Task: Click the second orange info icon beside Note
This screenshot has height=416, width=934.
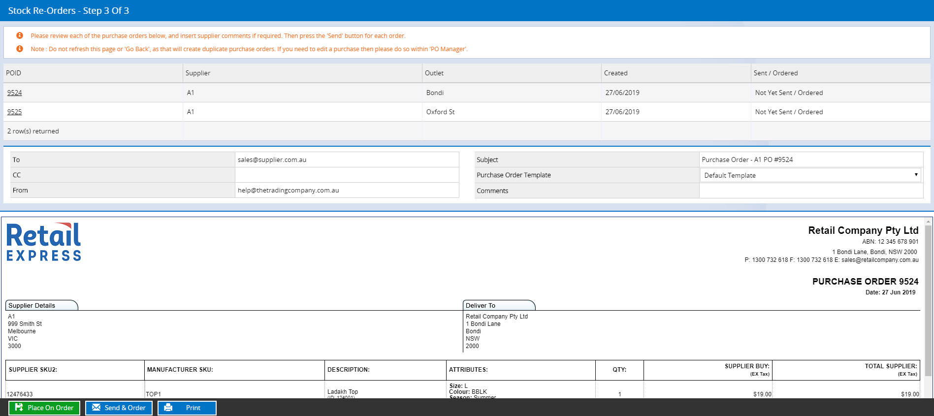Action: click(20, 49)
